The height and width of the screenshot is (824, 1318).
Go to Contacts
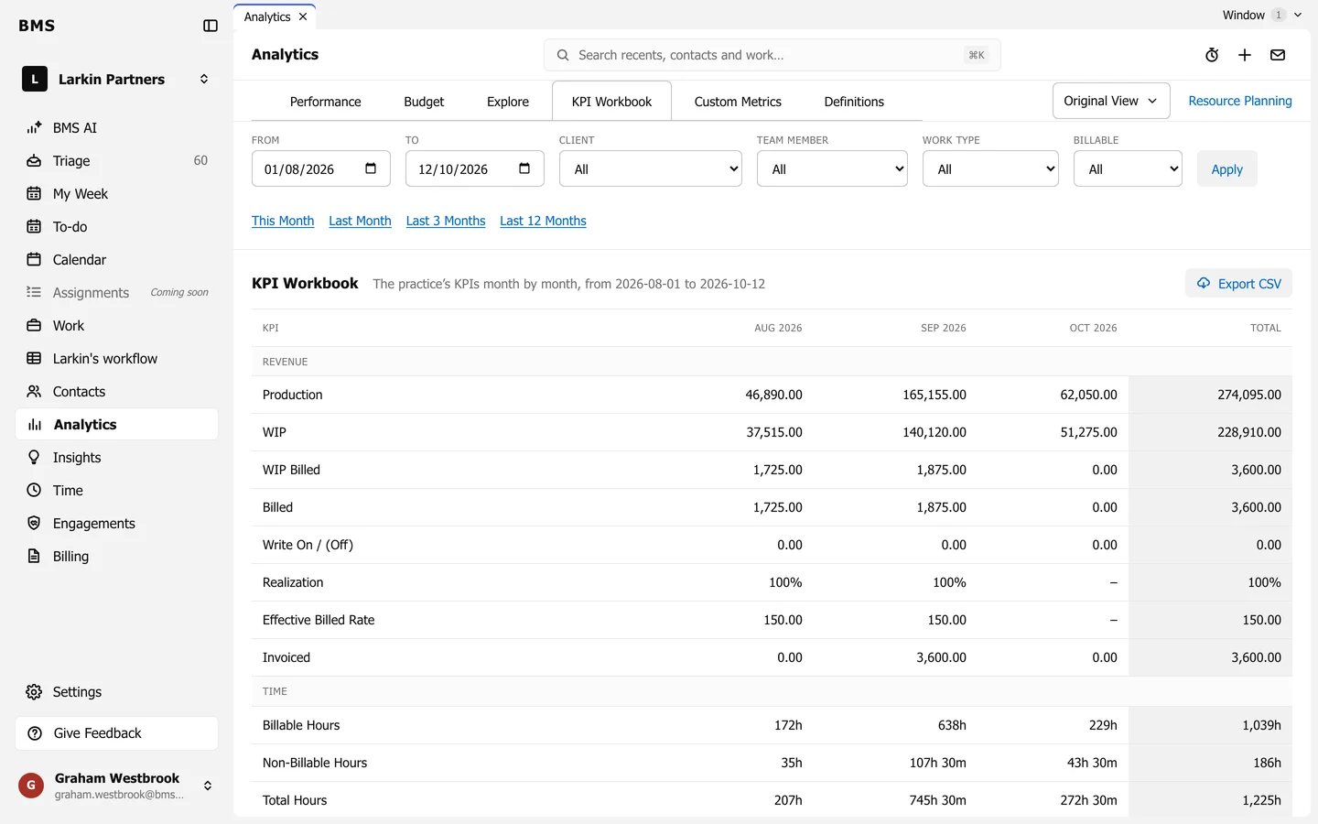point(117,392)
